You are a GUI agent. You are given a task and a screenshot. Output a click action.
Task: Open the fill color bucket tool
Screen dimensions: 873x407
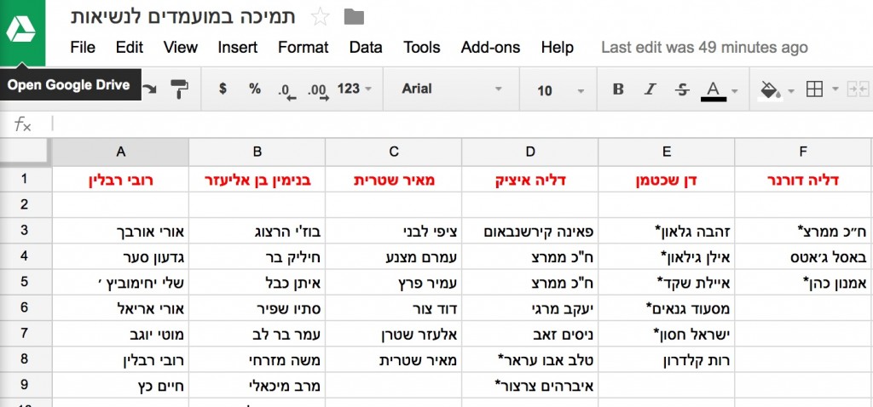click(x=770, y=89)
